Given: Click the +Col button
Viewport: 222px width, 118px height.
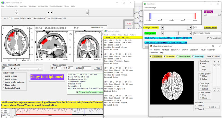Looking at the screenshot, I should point(128,24).
